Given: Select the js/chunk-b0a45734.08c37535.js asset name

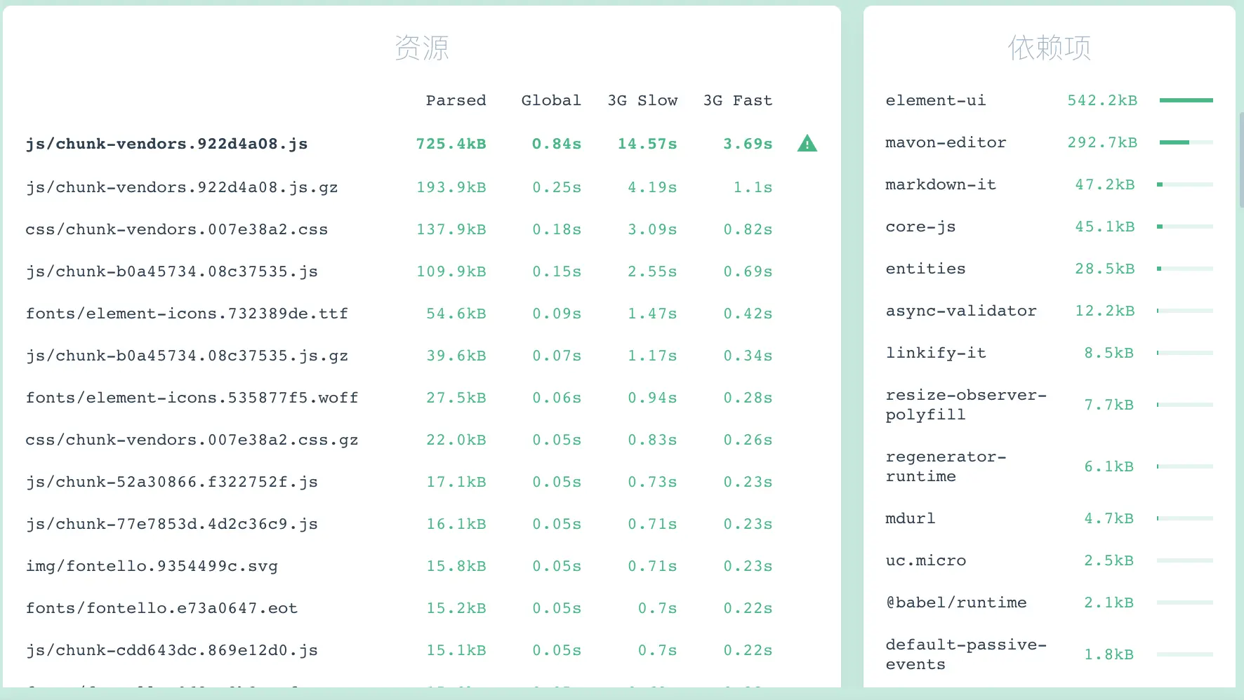Looking at the screenshot, I should click(x=172, y=271).
